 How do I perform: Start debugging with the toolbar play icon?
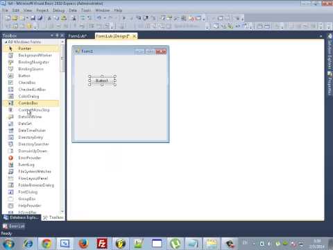point(124,18)
